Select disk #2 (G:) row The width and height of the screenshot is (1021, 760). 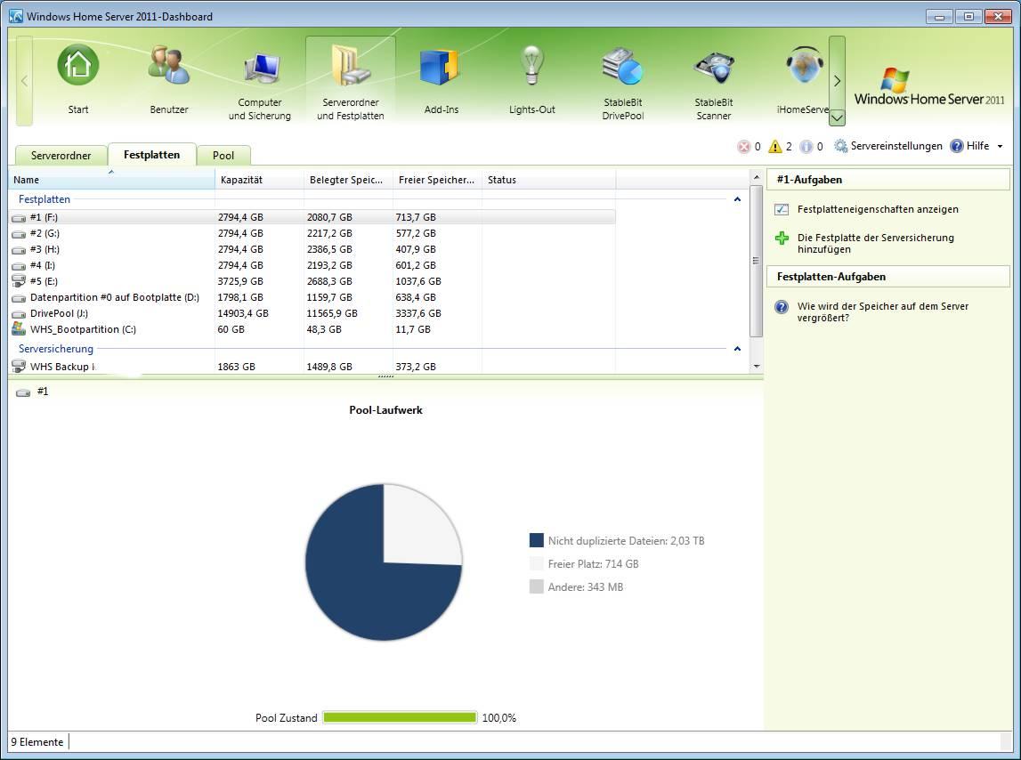(312, 233)
